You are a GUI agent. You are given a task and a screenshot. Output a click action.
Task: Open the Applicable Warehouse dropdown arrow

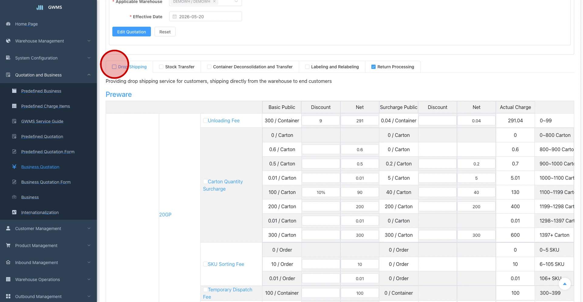pyautogui.click(x=236, y=2)
